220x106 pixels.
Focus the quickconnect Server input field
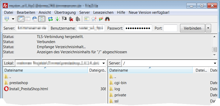pyautogui.click(x=32, y=28)
